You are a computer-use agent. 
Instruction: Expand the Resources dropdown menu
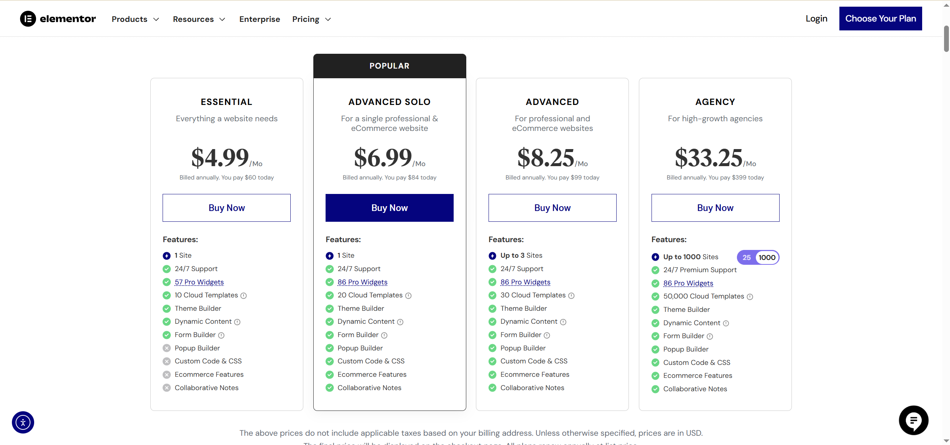pos(199,19)
